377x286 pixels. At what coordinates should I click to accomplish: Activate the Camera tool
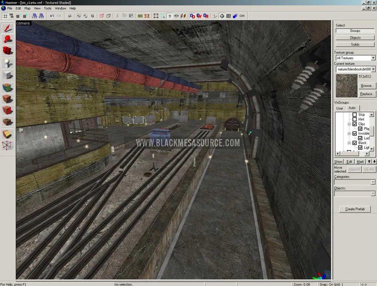pos(8,51)
